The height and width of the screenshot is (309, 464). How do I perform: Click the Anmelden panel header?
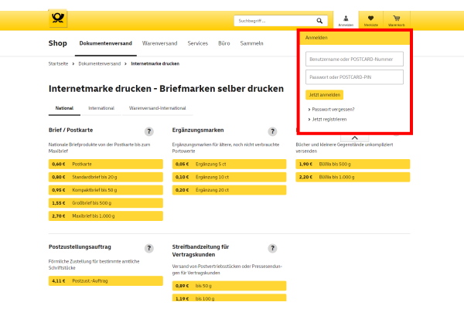(354, 38)
